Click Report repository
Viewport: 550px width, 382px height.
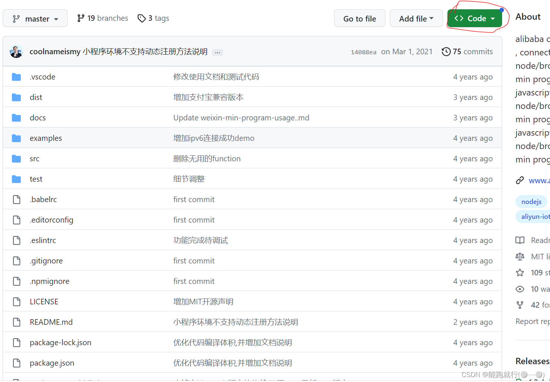531,321
